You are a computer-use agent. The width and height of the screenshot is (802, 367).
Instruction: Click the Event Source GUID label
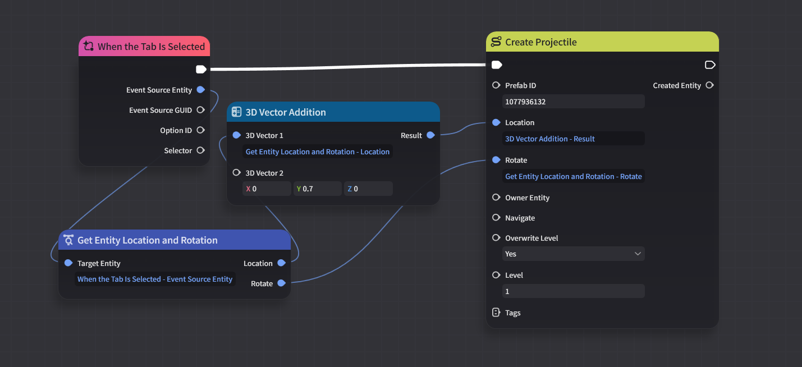pos(161,110)
